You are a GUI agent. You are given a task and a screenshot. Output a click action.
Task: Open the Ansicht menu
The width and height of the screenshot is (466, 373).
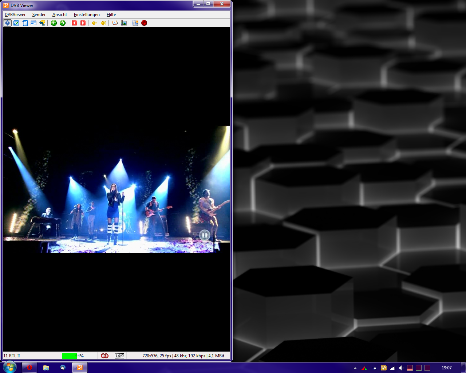pyautogui.click(x=60, y=15)
